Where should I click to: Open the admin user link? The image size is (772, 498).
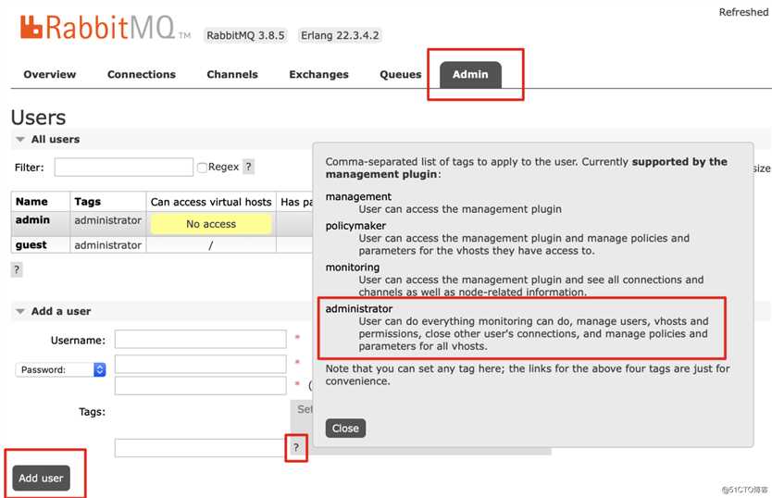coord(32,220)
